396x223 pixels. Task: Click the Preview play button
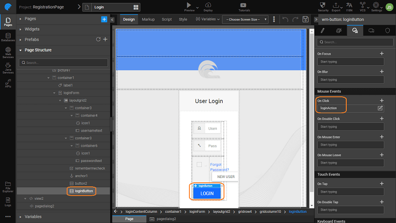tap(189, 5)
